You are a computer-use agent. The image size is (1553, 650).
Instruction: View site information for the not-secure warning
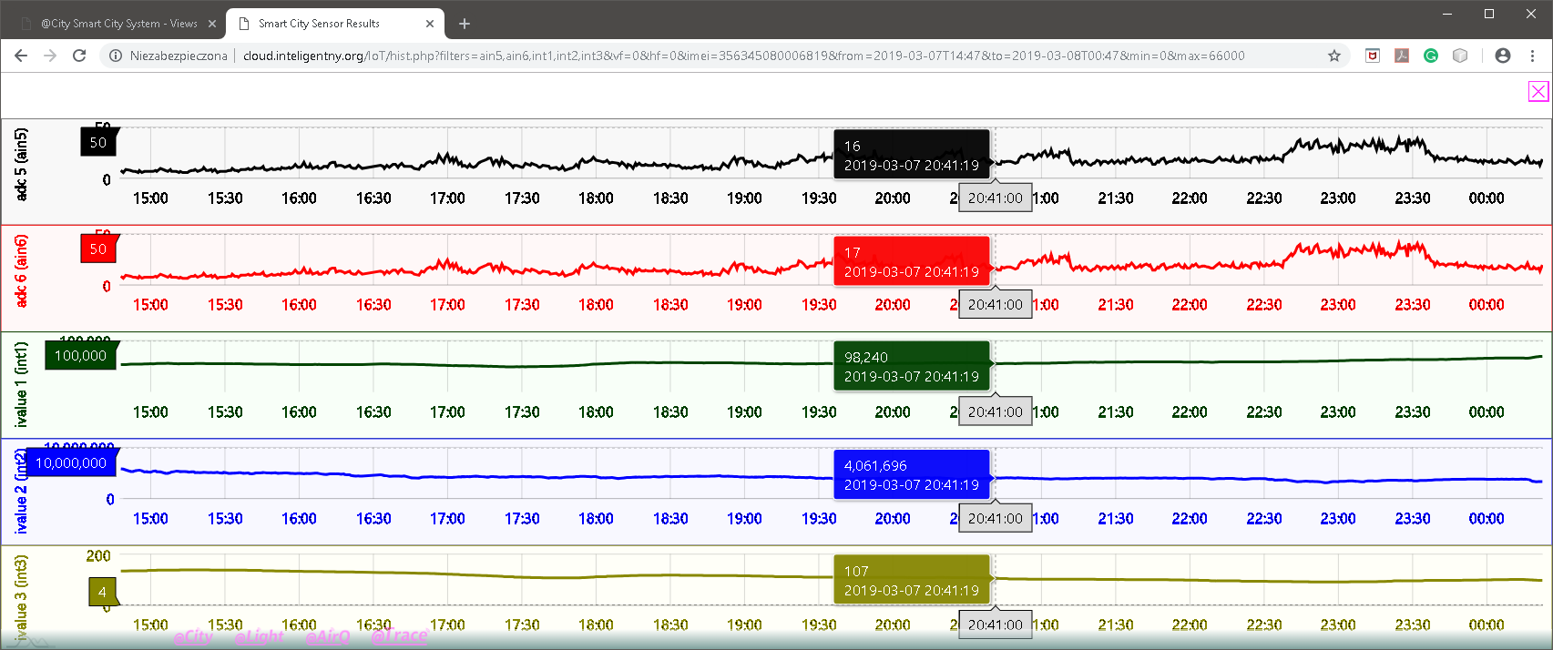click(x=117, y=56)
